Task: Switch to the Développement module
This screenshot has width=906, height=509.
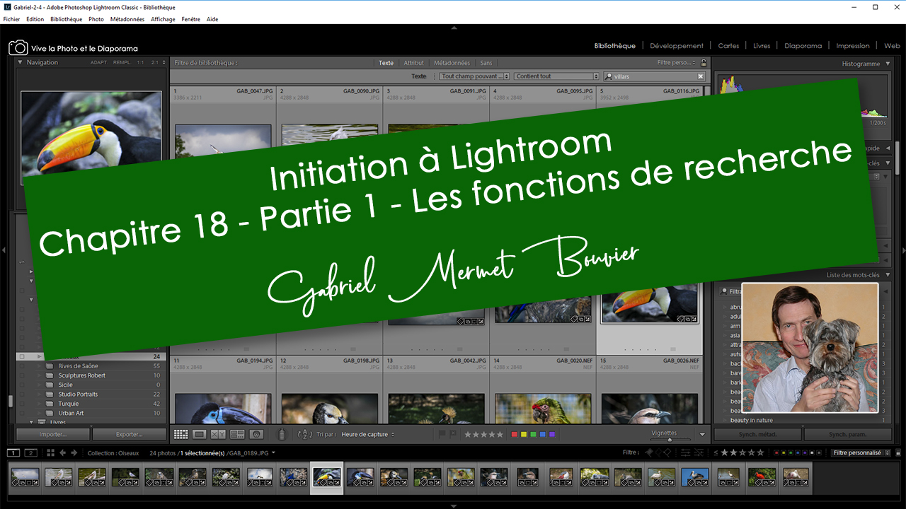Action: (x=677, y=46)
